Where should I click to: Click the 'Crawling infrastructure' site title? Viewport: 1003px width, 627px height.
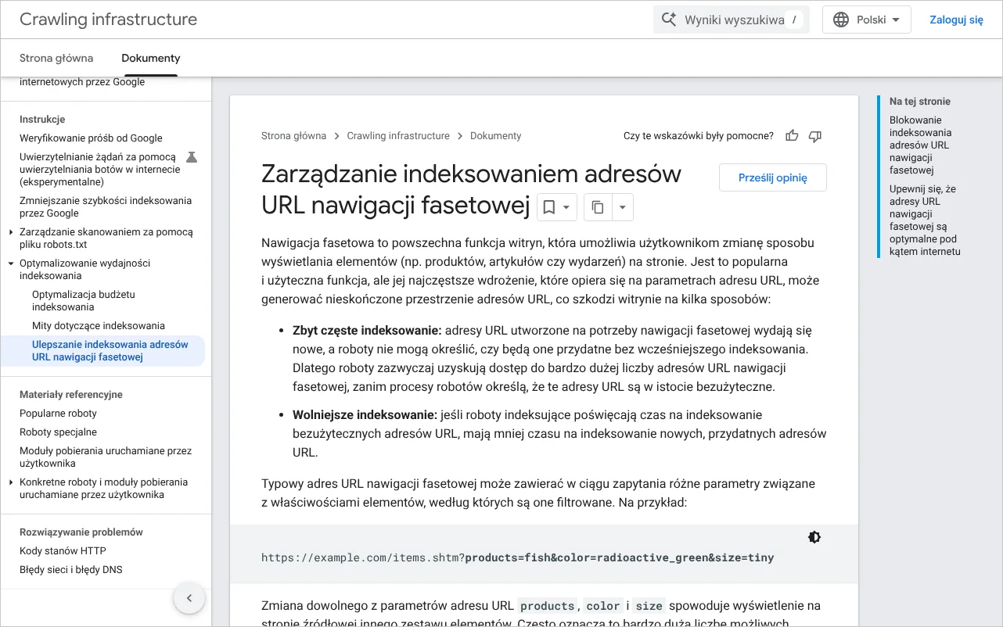point(108,20)
